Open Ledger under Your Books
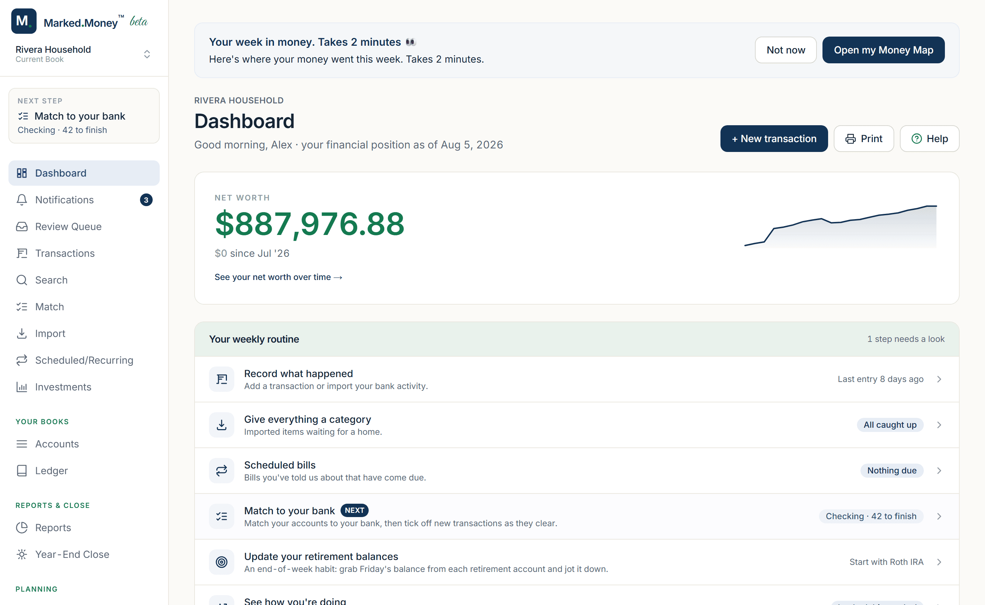 tap(84, 471)
